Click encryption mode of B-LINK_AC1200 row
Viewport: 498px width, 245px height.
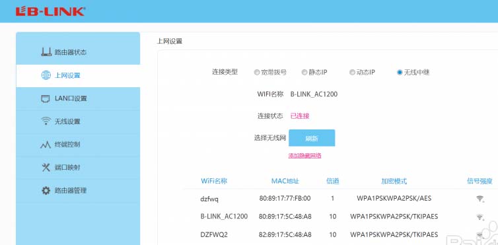point(394,217)
